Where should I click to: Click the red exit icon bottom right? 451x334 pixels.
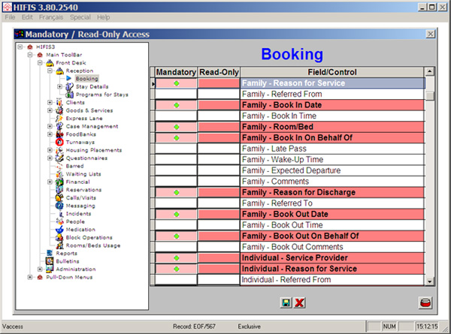[x=425, y=302]
